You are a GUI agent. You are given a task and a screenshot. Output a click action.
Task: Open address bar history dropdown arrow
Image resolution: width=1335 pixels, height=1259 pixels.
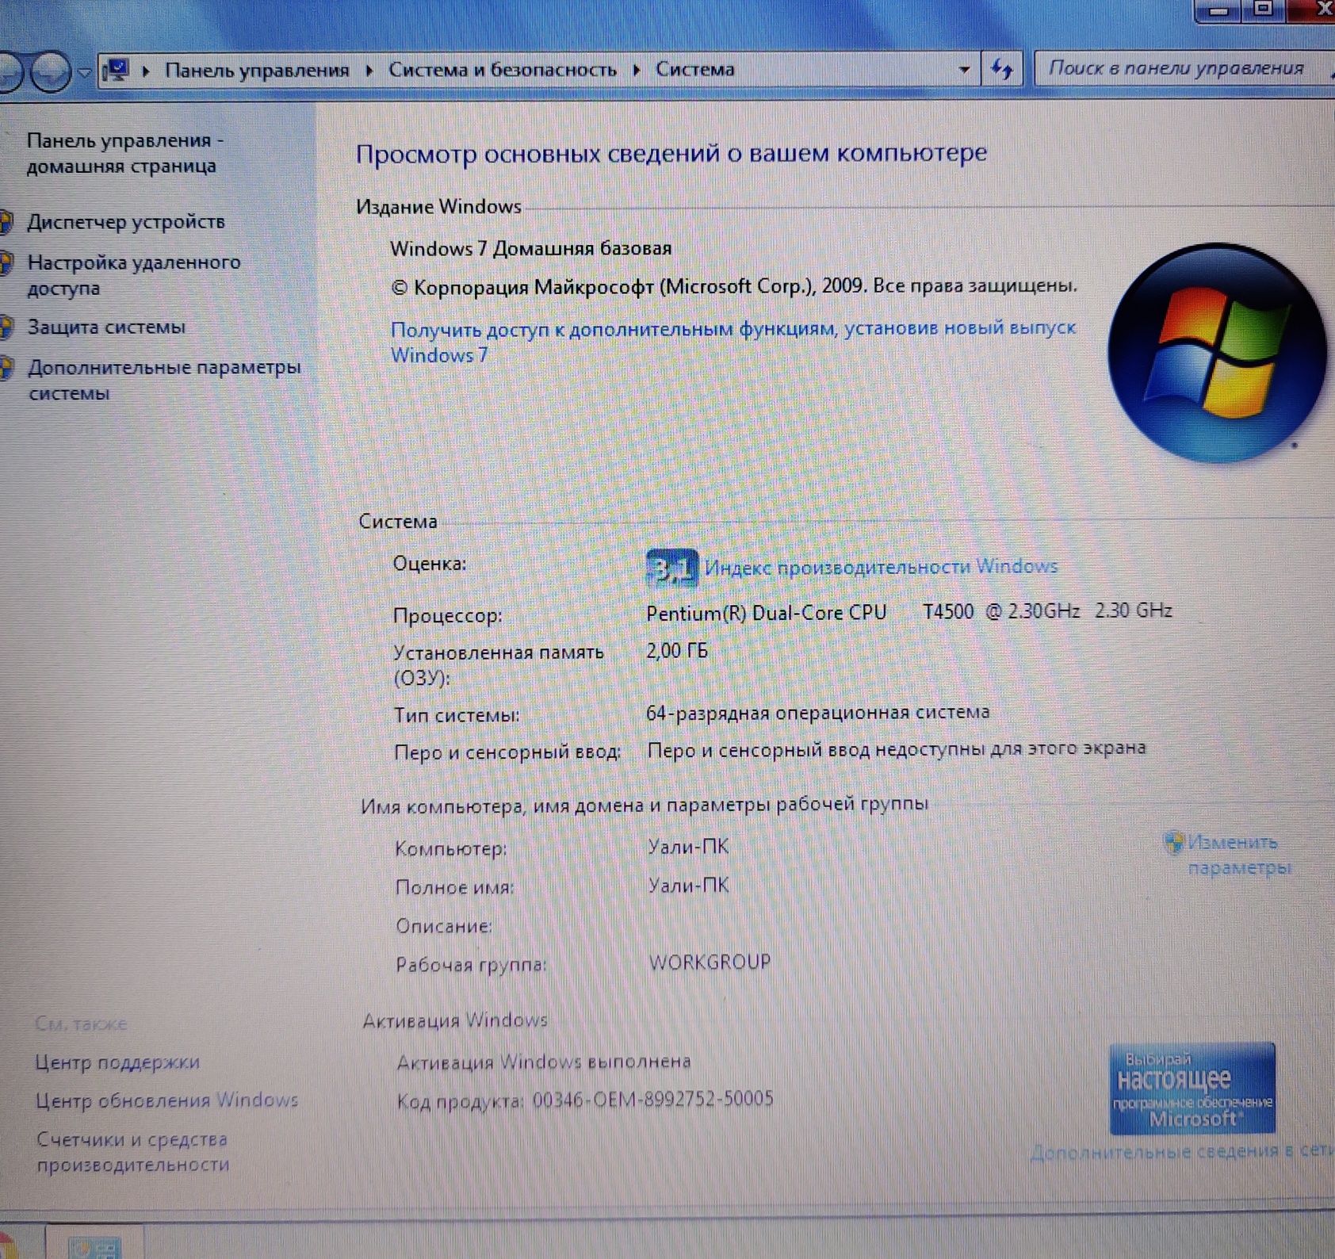click(x=964, y=69)
